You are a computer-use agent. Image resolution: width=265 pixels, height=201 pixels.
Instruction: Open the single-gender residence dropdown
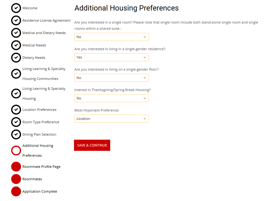[111, 57]
